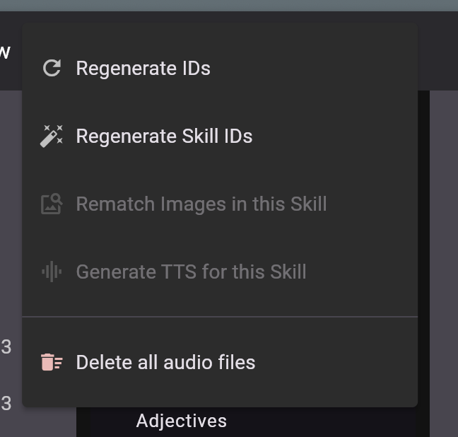Click the greyed-out image search icon
Image resolution: width=458 pixels, height=437 pixels.
(x=52, y=204)
